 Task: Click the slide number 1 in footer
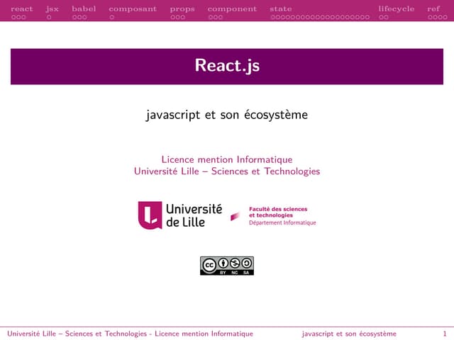pyautogui.click(x=444, y=334)
